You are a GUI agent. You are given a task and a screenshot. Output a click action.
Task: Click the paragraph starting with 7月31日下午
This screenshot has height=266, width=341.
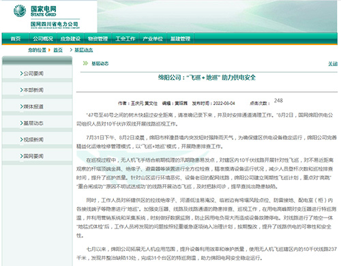pyautogui.click(x=207, y=142)
